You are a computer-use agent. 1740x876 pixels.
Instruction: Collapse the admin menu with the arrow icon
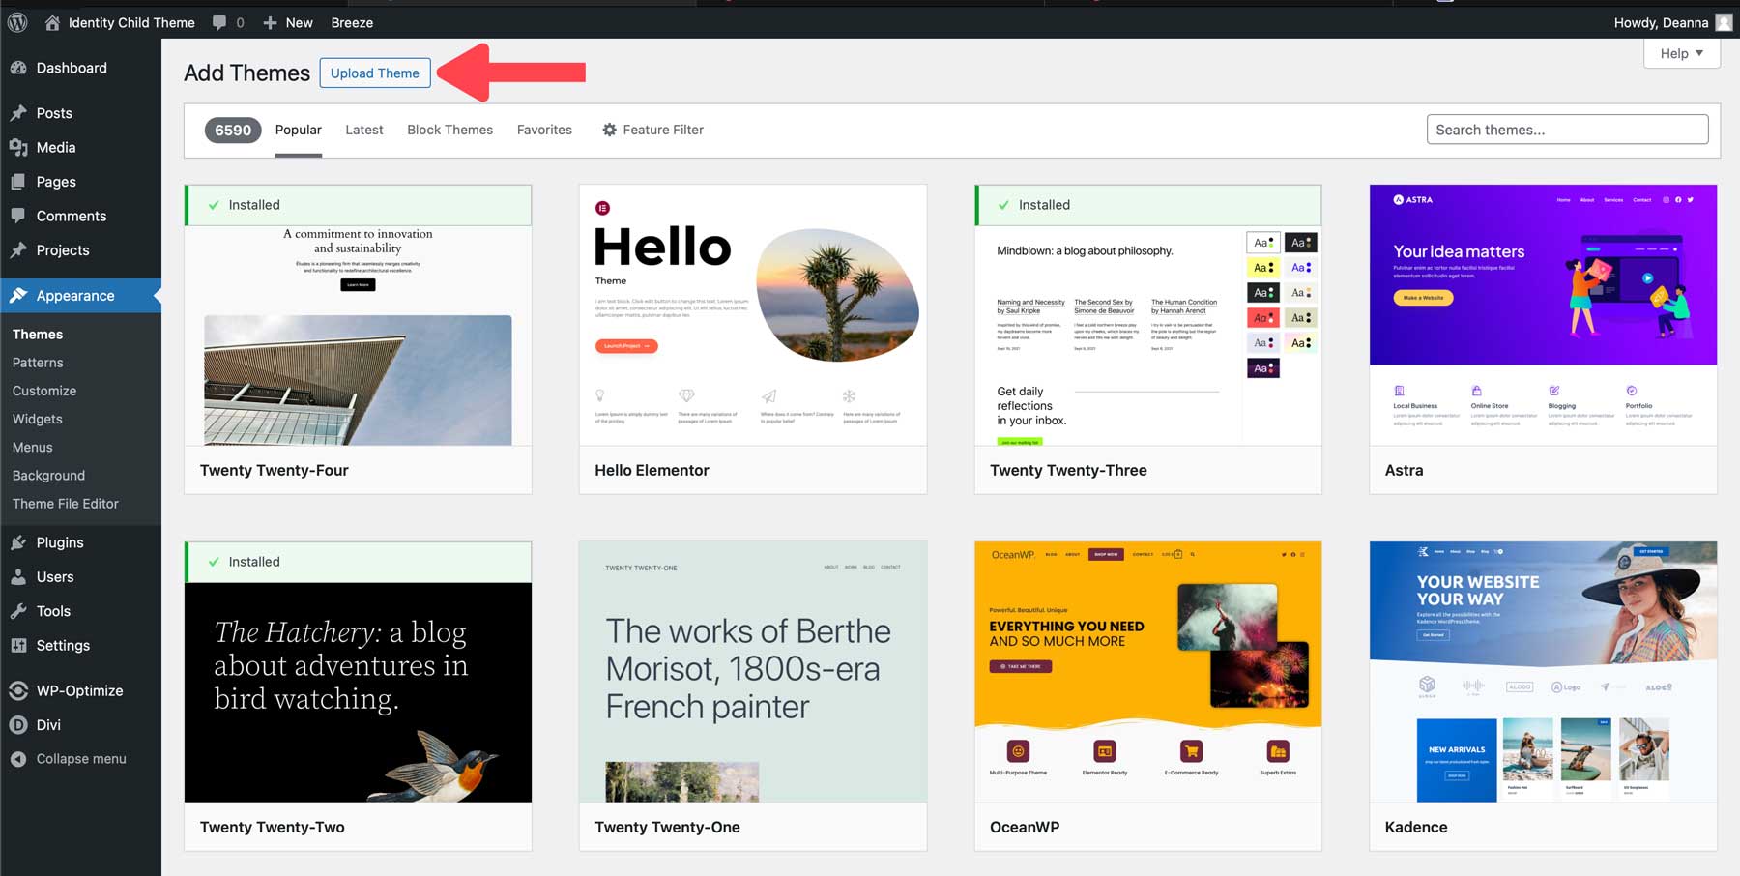(x=17, y=758)
